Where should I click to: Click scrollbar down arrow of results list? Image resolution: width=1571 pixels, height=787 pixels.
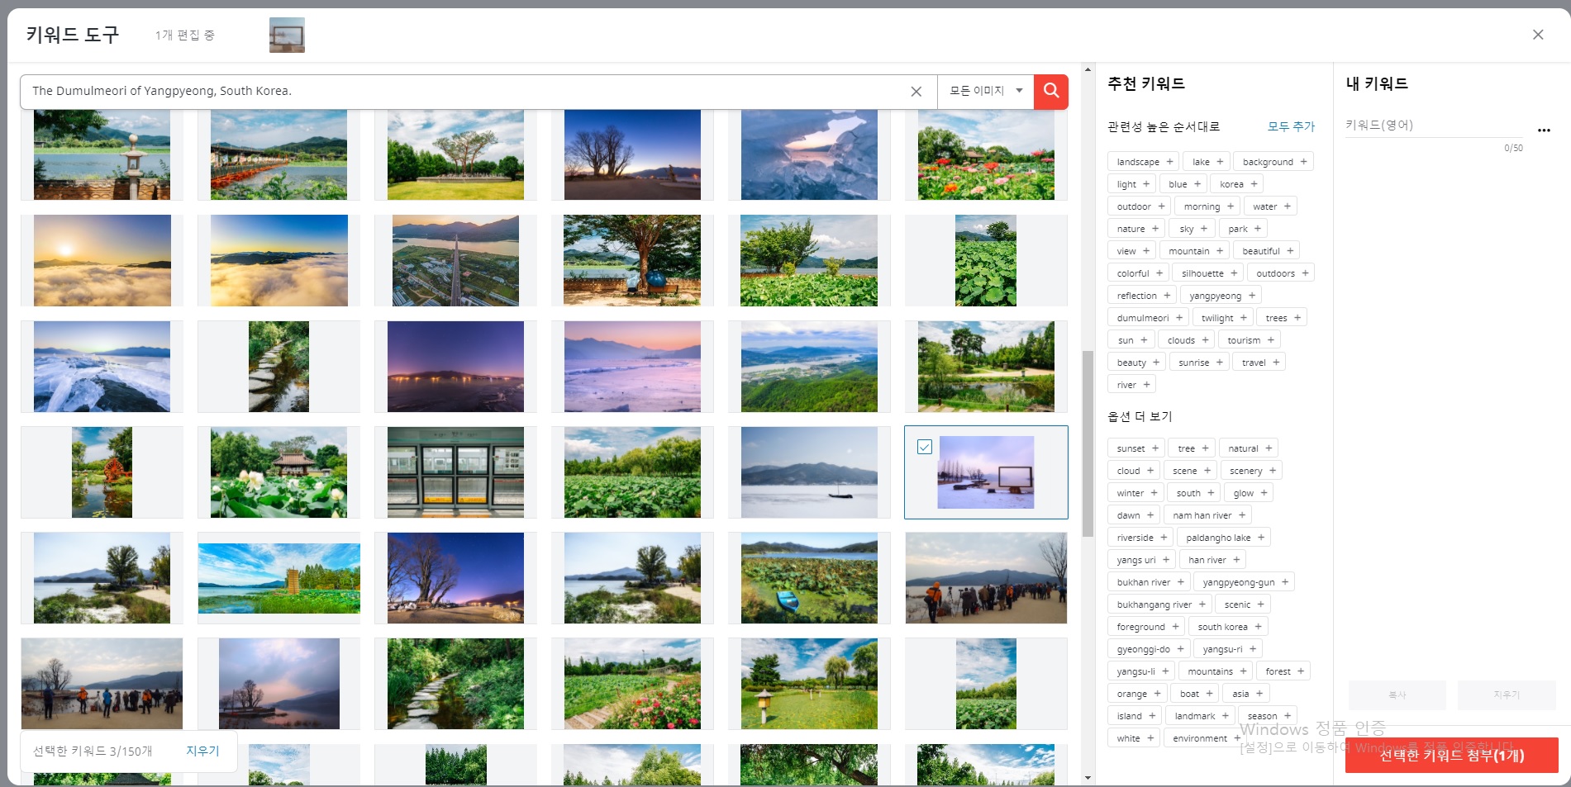pos(1088,778)
